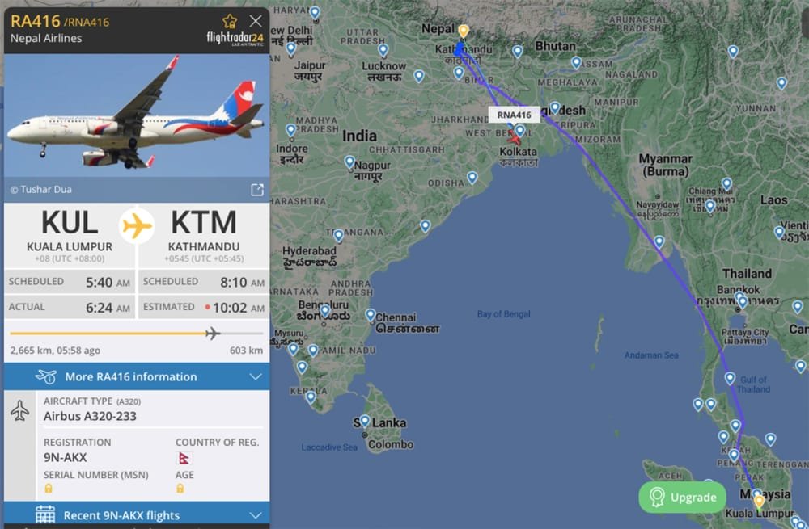The width and height of the screenshot is (809, 529).
Task: Expand Recent 9N-AKX flights section
Action: coord(137,514)
